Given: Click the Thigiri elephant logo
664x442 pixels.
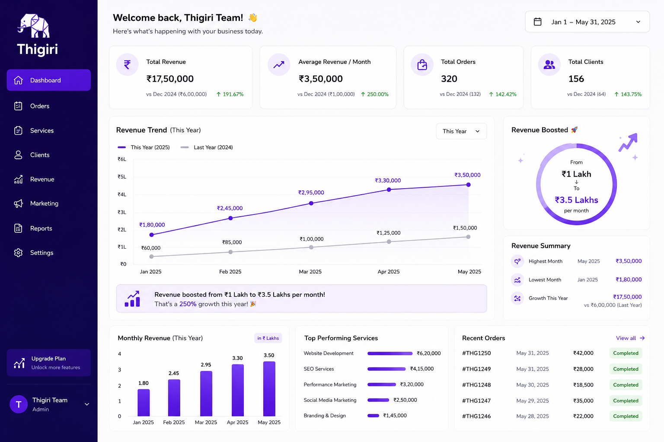Looking at the screenshot, I should point(34,25).
